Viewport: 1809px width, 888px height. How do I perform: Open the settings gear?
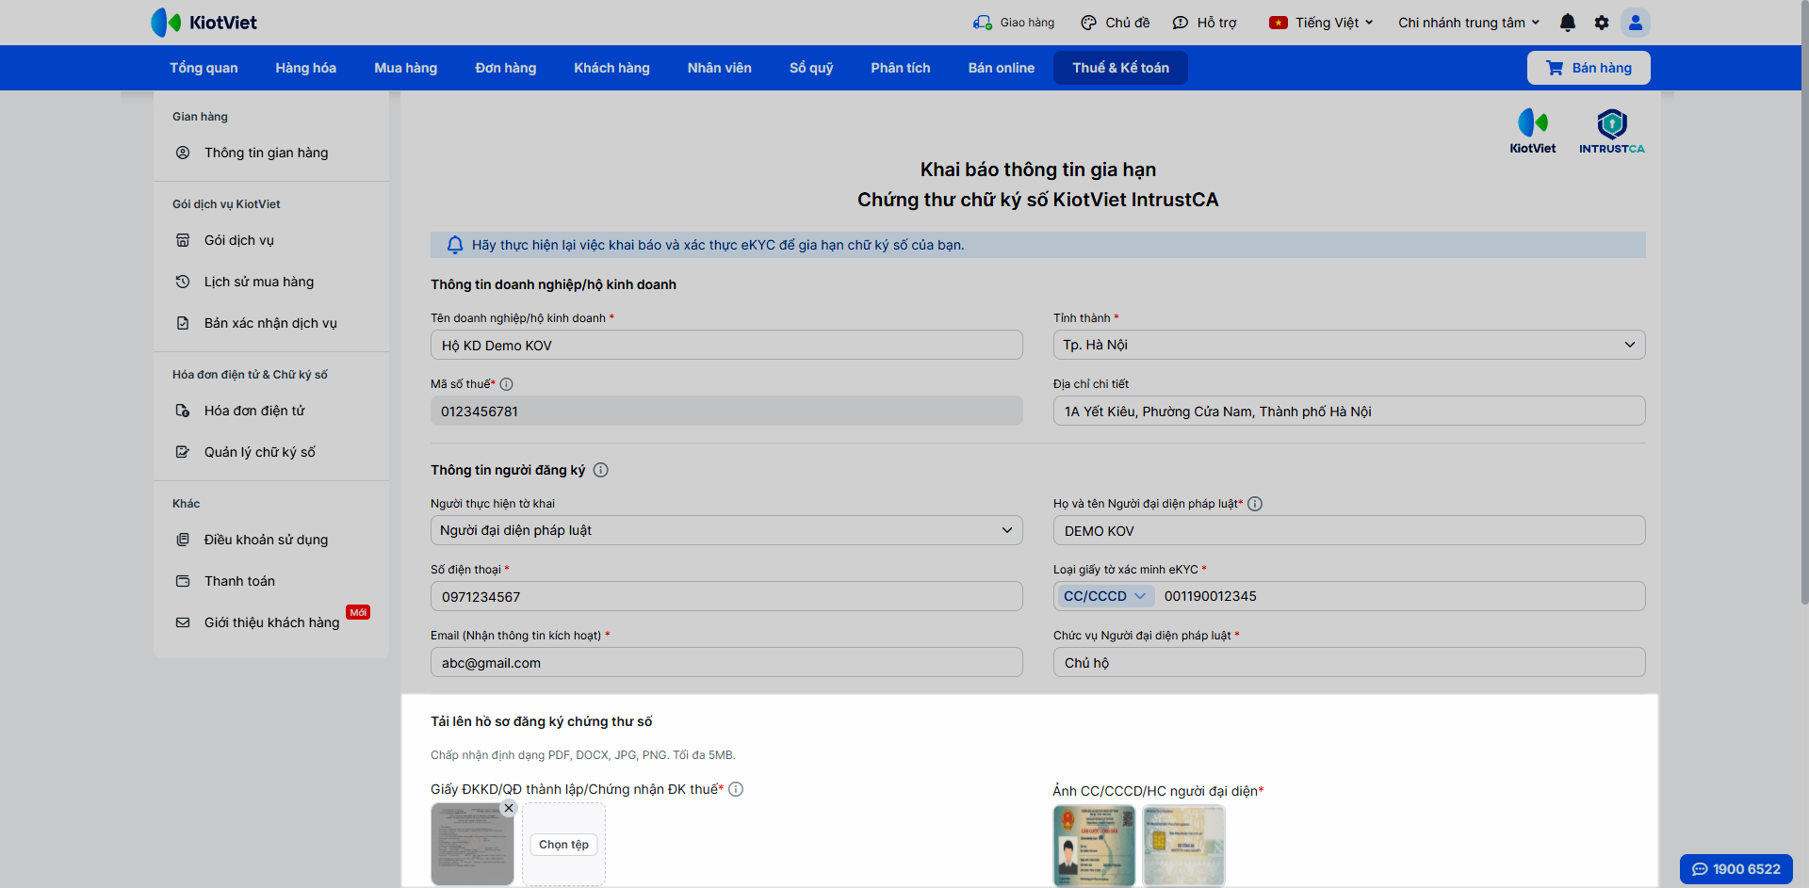coord(1602,23)
